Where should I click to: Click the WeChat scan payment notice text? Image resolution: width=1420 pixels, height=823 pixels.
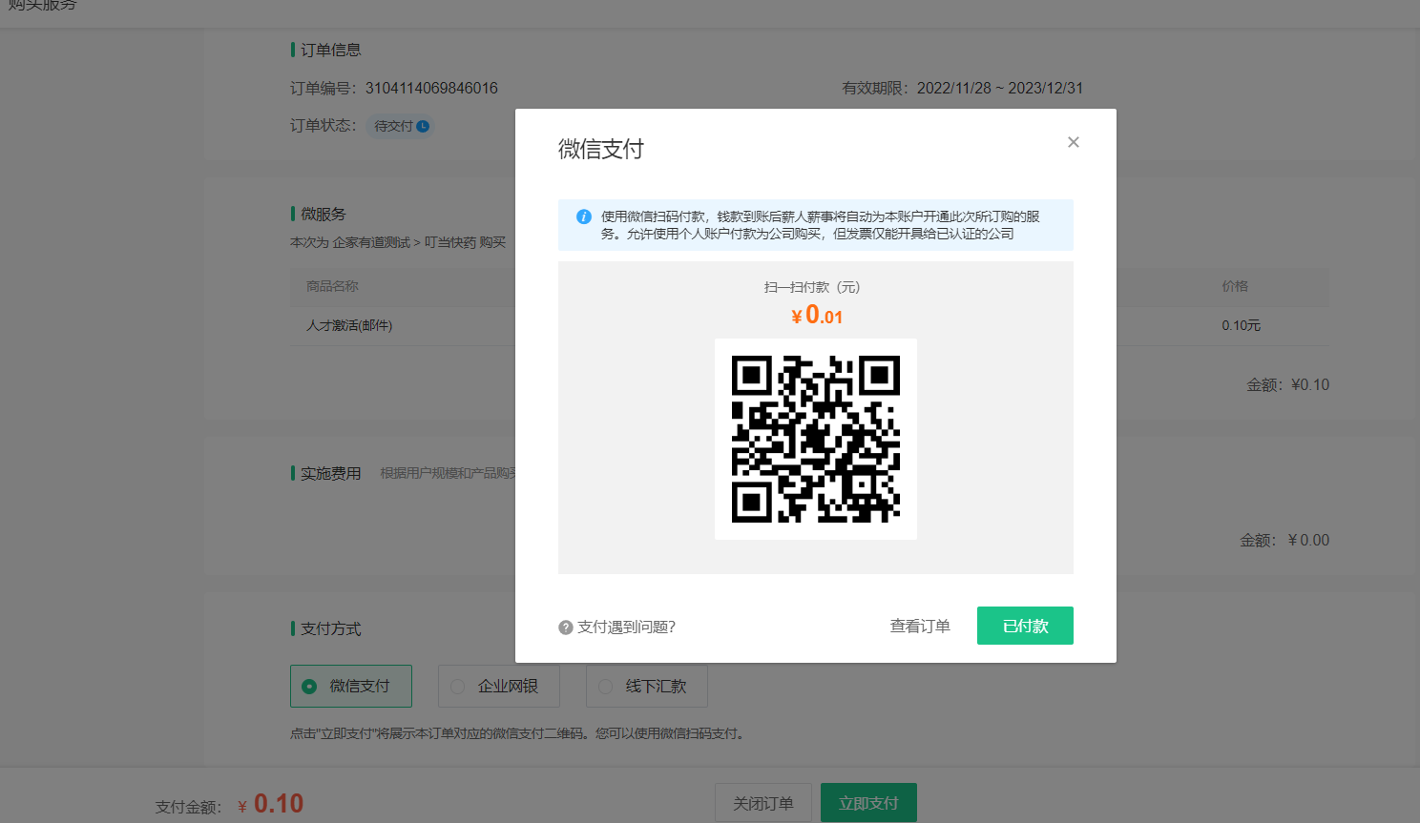pyautogui.click(x=821, y=225)
